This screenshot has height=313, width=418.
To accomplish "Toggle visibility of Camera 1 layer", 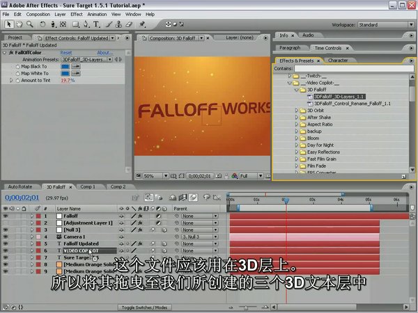I will pyautogui.click(x=6, y=237).
